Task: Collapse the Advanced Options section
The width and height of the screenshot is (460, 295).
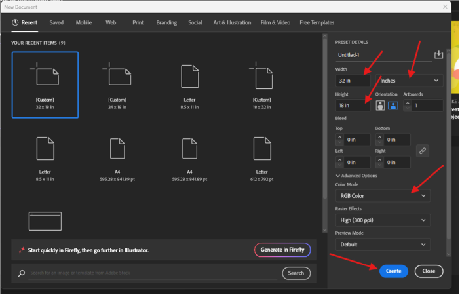Action: (x=356, y=176)
